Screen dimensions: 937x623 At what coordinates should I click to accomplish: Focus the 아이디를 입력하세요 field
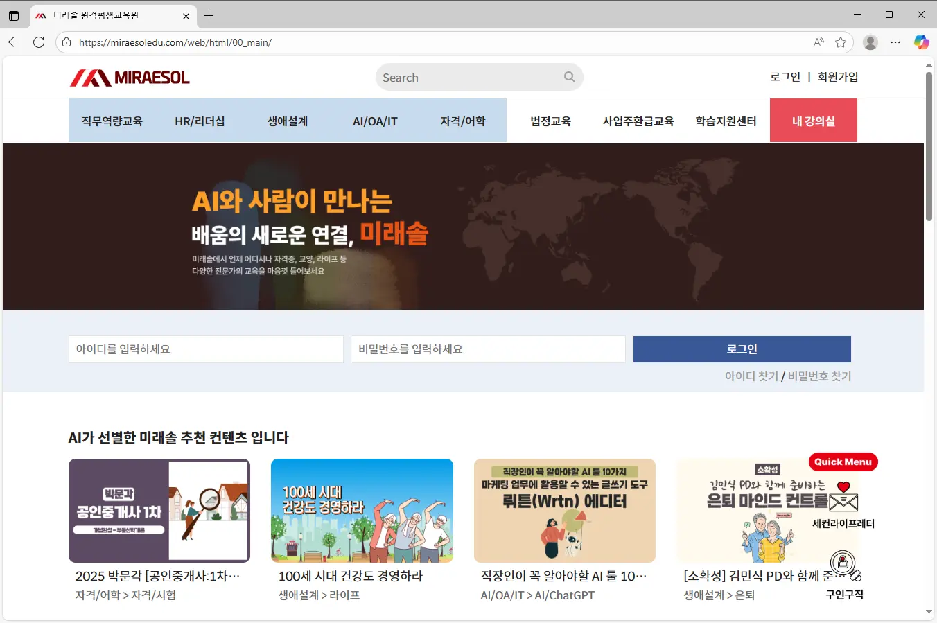tap(206, 349)
